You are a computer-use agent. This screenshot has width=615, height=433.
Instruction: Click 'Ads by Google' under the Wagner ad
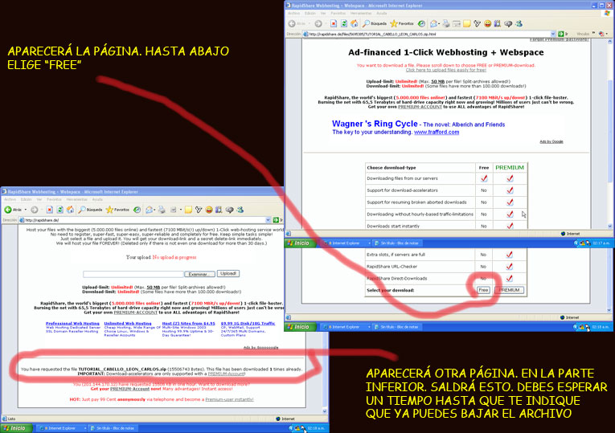[551, 141]
